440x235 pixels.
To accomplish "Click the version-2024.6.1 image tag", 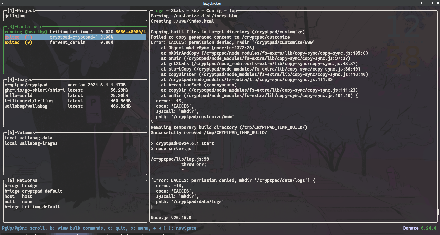I will tap(88, 85).
